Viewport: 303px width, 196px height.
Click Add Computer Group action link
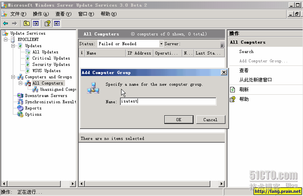coord(263,61)
